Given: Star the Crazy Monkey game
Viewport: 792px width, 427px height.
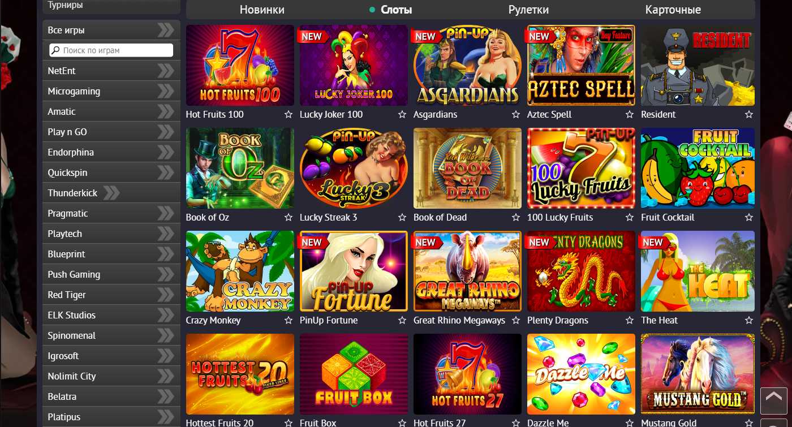Looking at the screenshot, I should point(289,320).
